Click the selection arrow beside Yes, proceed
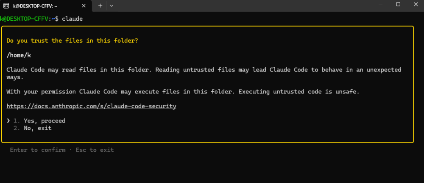424x183 pixels. [8, 121]
